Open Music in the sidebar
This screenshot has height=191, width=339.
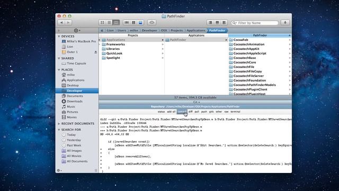(x=68, y=107)
